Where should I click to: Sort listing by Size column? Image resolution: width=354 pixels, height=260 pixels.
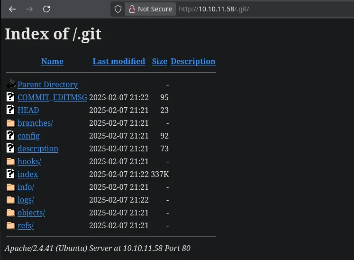[x=160, y=61]
